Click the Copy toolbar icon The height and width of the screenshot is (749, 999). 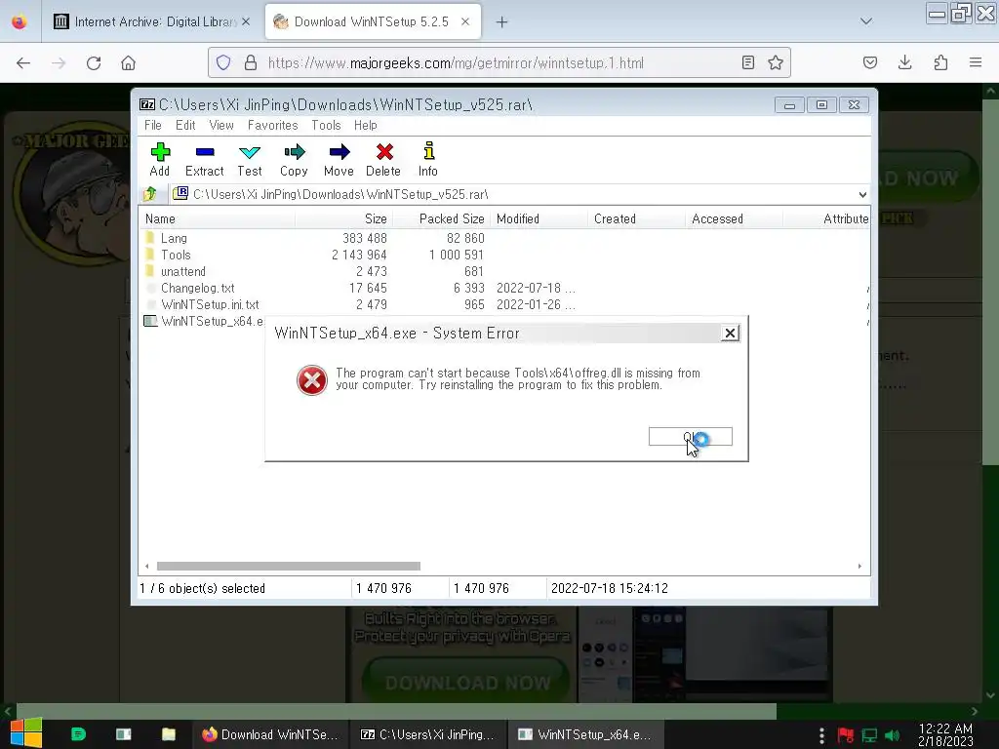coord(294,159)
